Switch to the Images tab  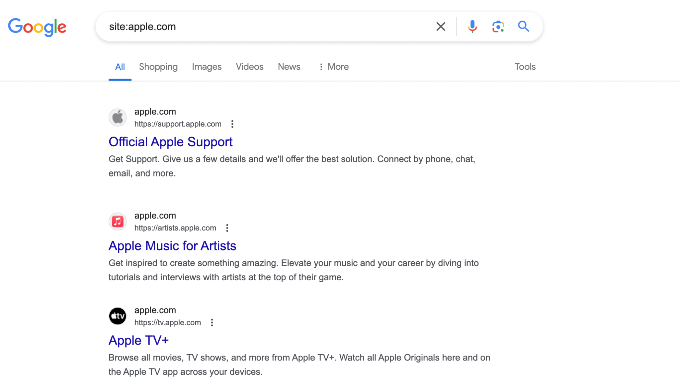pyautogui.click(x=207, y=67)
